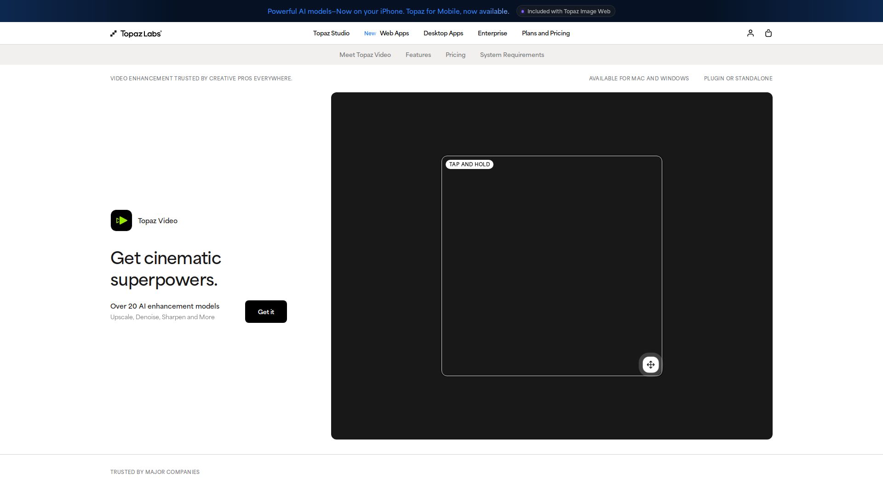Click the Get cinematic superpowers heading
Screen dimensions: 883x496
coord(166,269)
